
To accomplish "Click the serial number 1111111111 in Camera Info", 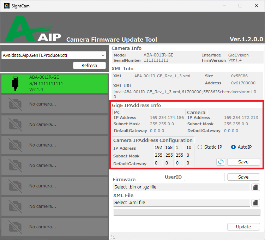I will (x=156, y=60).
